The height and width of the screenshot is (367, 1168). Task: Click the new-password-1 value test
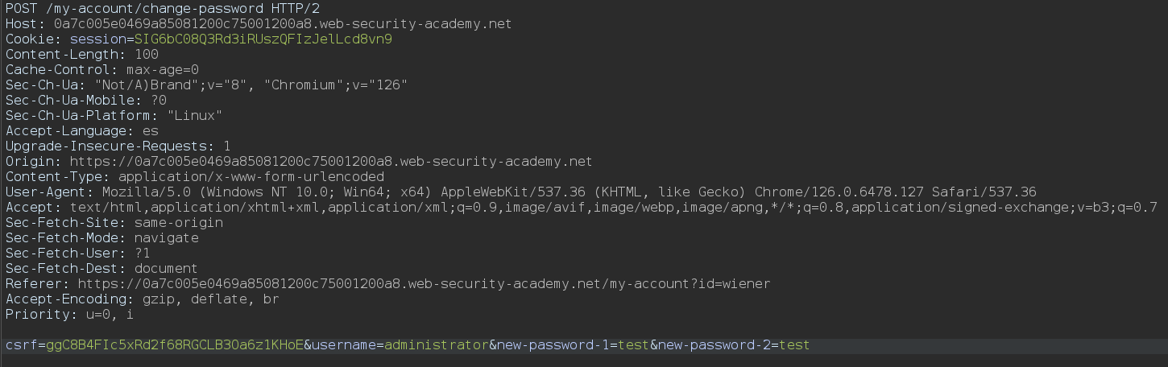point(634,345)
